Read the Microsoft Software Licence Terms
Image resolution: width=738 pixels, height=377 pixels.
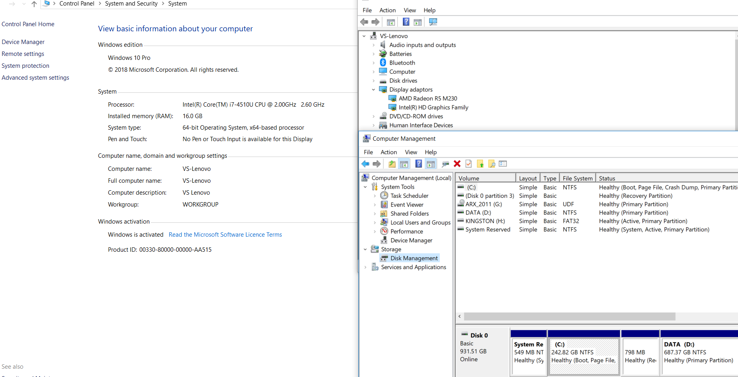point(225,235)
